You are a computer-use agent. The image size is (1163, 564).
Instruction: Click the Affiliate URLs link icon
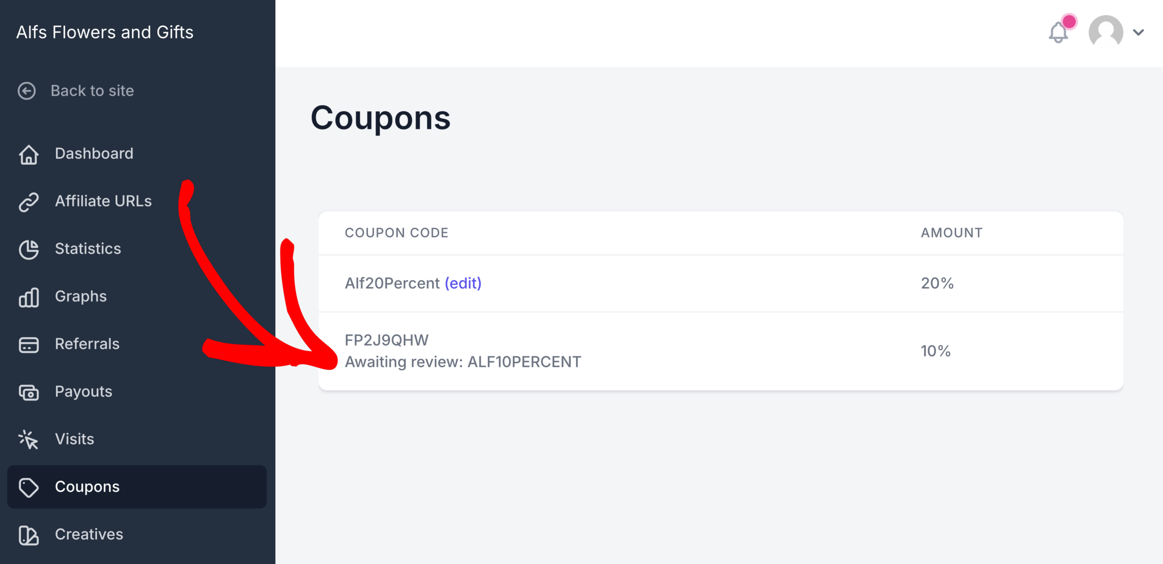[28, 202]
